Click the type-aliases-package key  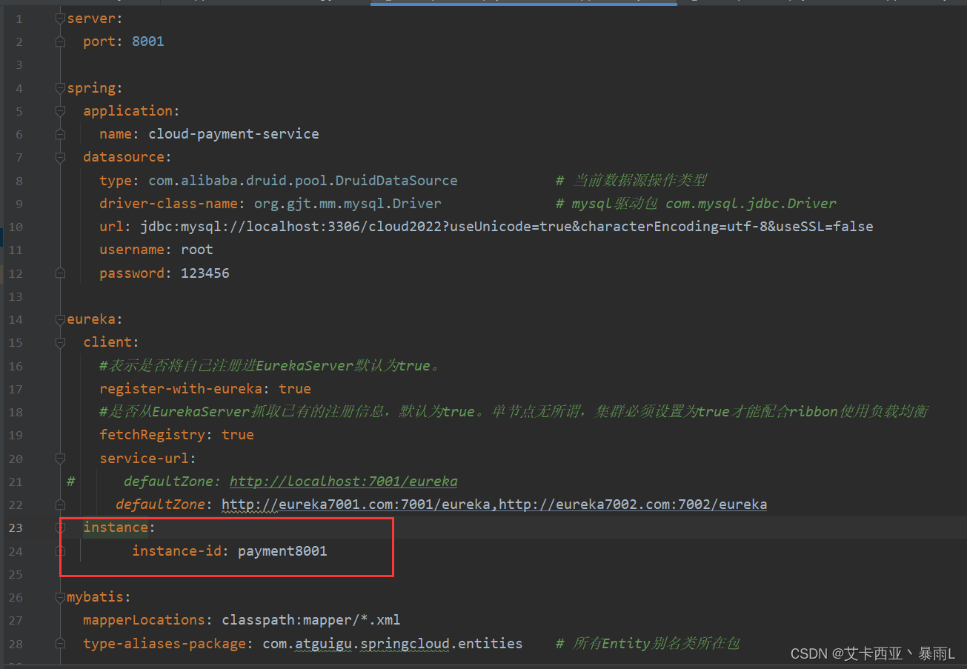click(165, 644)
